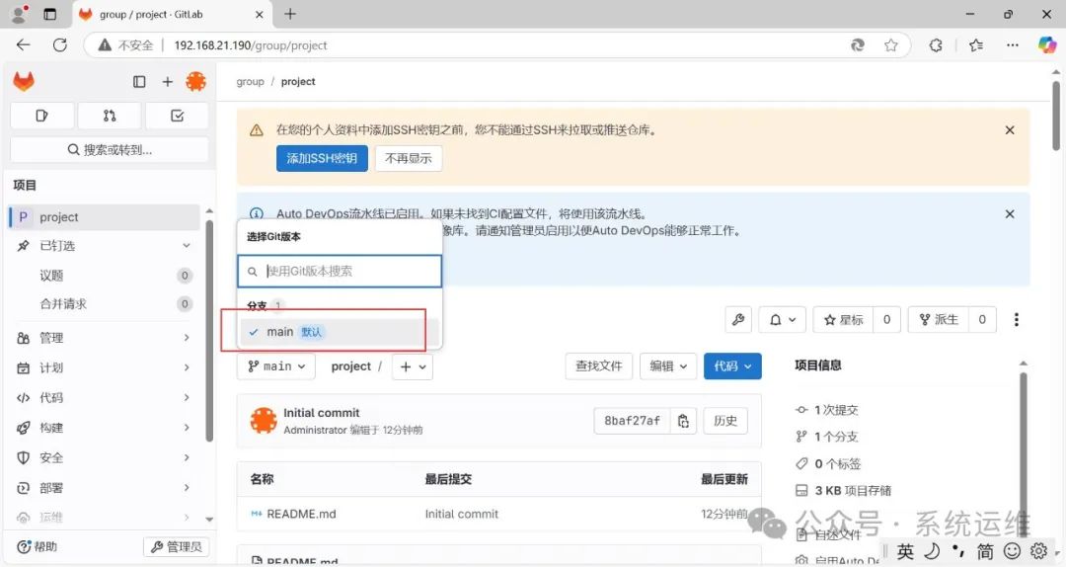The image size is (1066, 567).
Task: Click the project path breadcrumb
Action: pos(350,366)
